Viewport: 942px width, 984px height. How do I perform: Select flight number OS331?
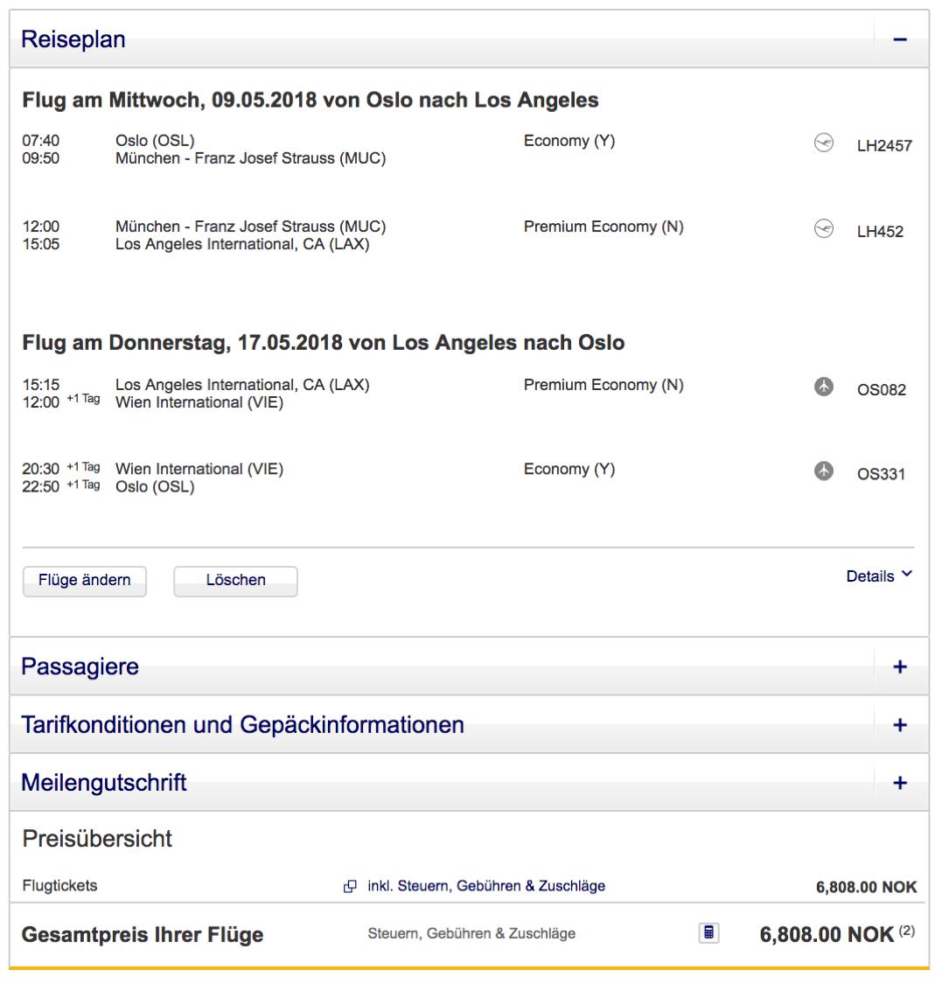coord(881,474)
